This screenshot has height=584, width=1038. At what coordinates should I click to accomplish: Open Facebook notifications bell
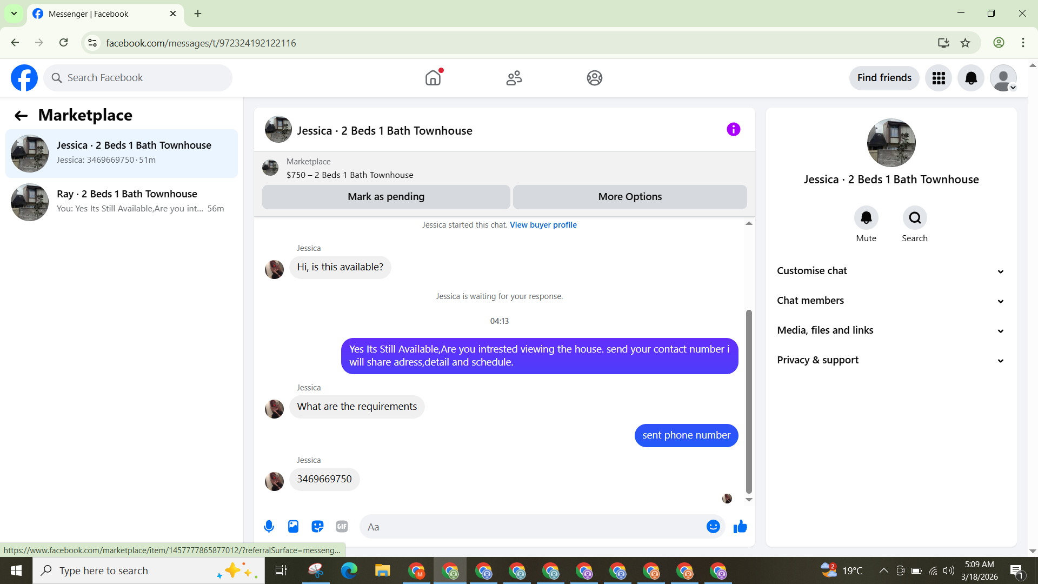[x=971, y=78]
